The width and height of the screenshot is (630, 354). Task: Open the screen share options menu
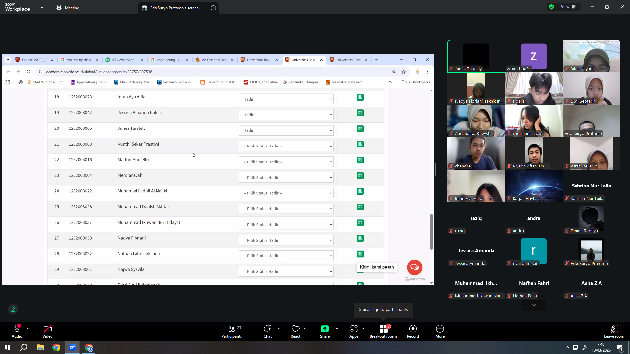(x=213, y=8)
